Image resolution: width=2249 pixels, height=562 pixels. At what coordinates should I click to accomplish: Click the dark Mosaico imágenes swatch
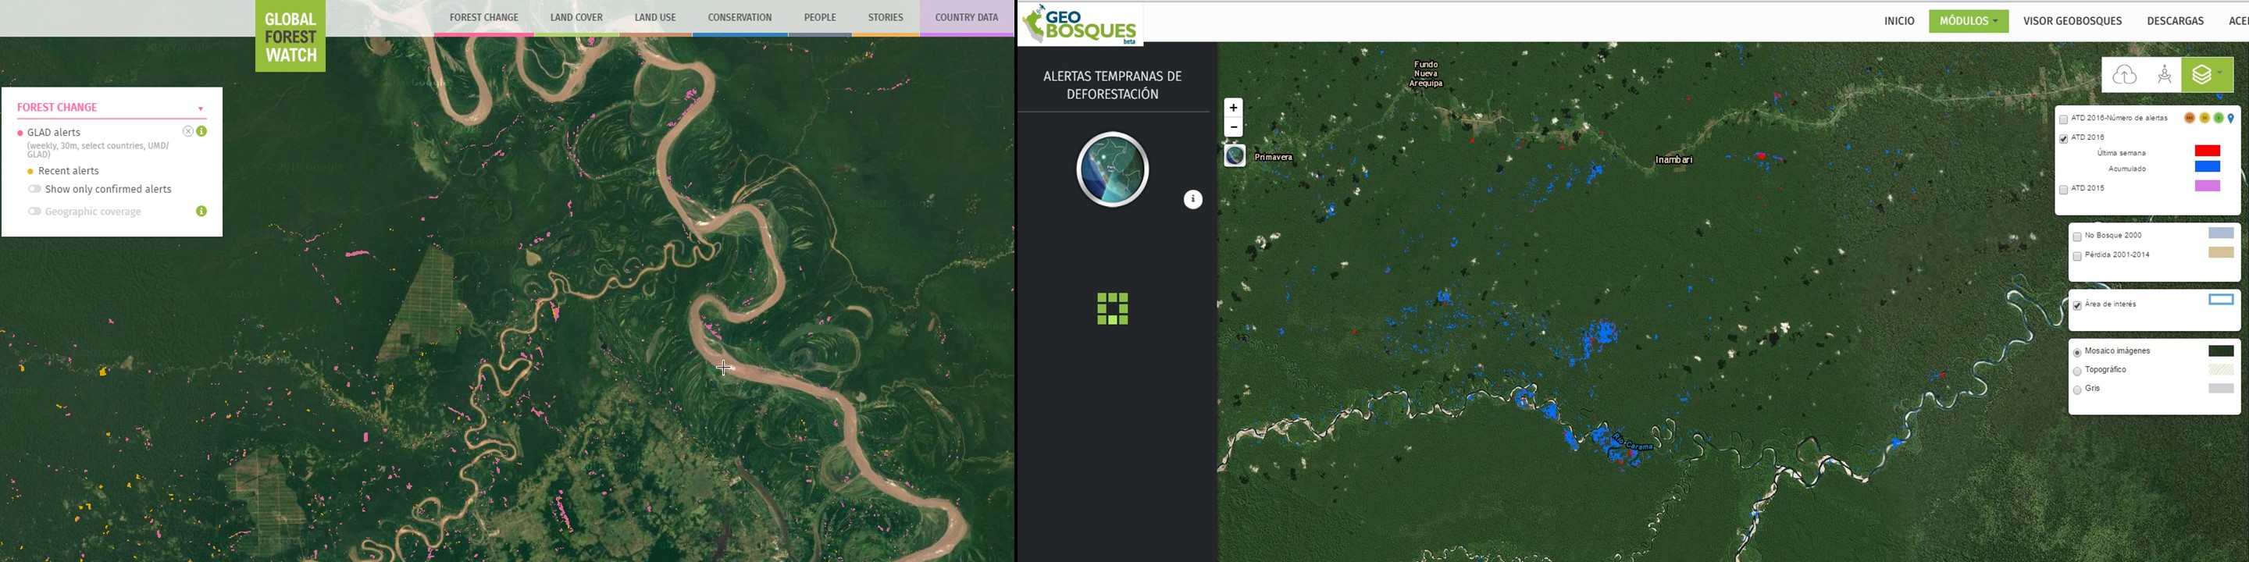(x=2220, y=350)
